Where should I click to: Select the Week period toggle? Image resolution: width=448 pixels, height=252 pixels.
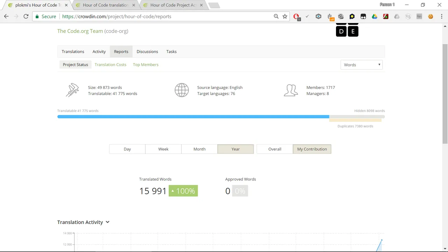coord(163,149)
